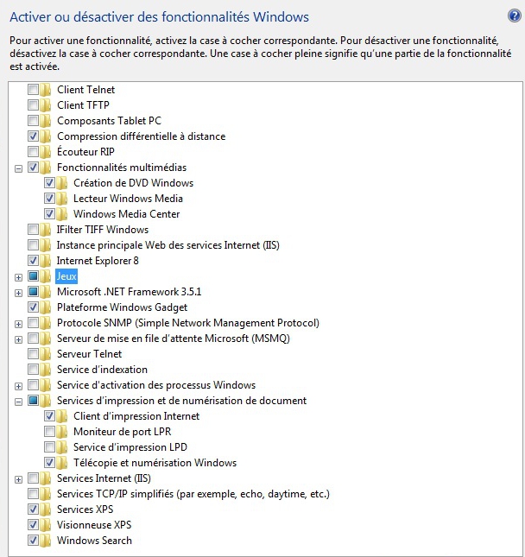The image size is (525, 557).
Task: Uncheck Télécopie et numérisation Windows checkbox
Action: pyautogui.click(x=49, y=463)
